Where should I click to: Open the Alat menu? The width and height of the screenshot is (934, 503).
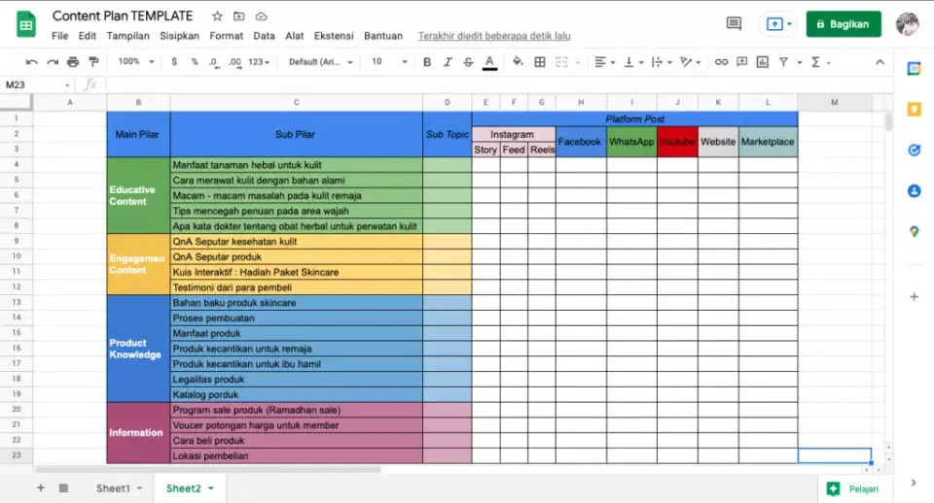click(x=294, y=36)
